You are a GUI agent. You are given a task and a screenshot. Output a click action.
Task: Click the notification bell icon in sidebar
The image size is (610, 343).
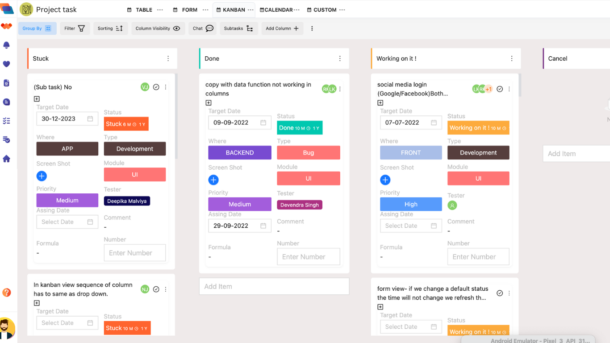pos(6,45)
